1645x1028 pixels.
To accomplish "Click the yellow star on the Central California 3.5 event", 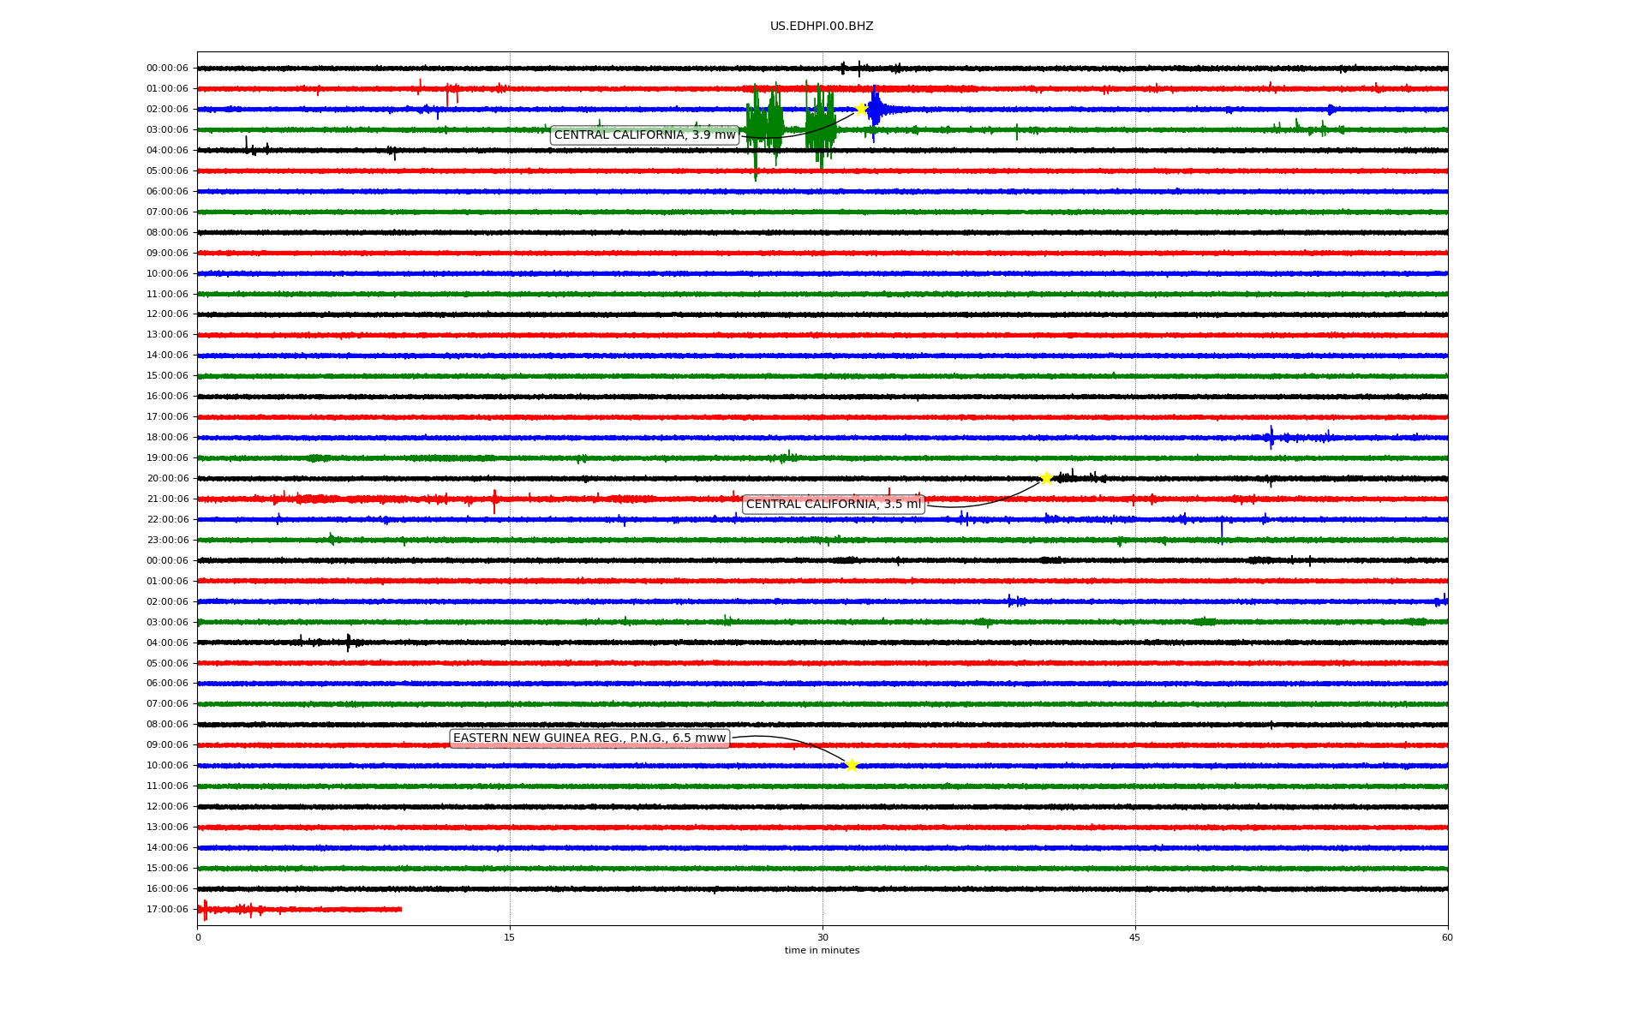I will 1046,478.
